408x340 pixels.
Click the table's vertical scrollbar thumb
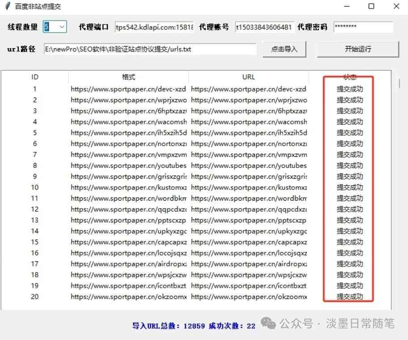click(399, 84)
